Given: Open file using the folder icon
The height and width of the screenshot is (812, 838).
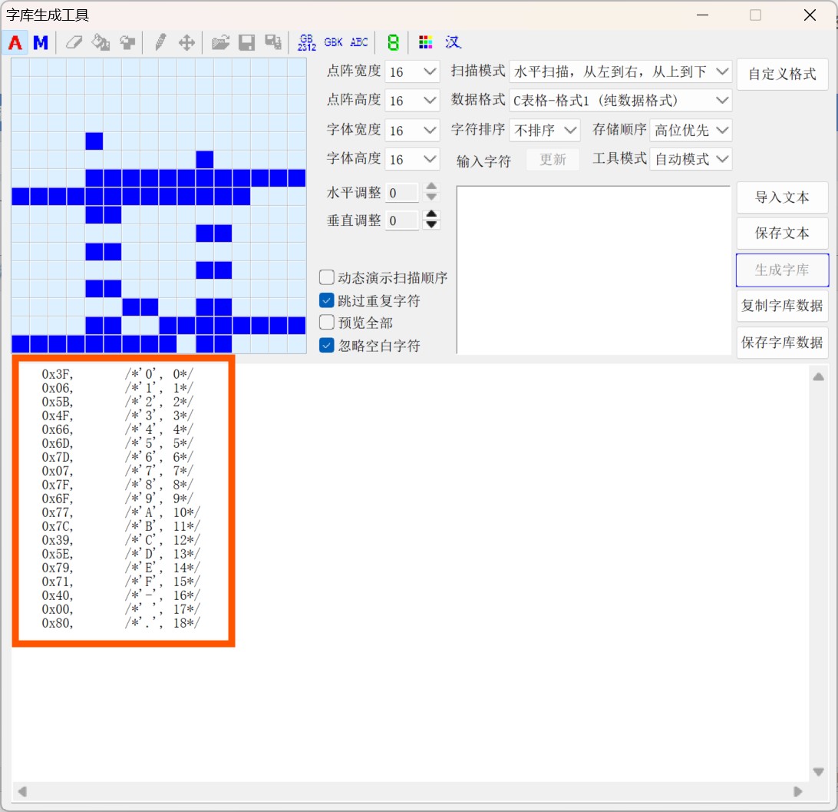Looking at the screenshot, I should [x=220, y=42].
